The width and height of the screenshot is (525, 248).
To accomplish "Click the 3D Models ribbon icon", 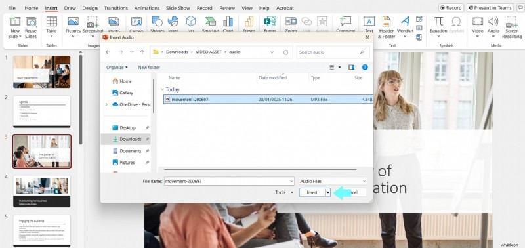I will (x=191, y=22).
